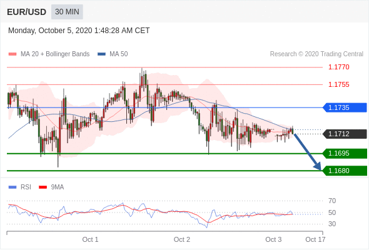Click the black 1.1712 current price tag

[345, 134]
